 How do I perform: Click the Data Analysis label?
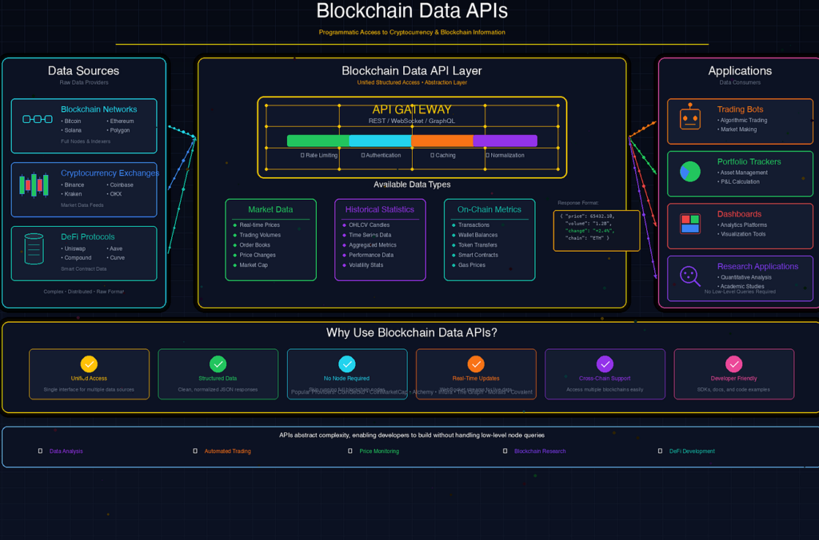pyautogui.click(x=66, y=451)
